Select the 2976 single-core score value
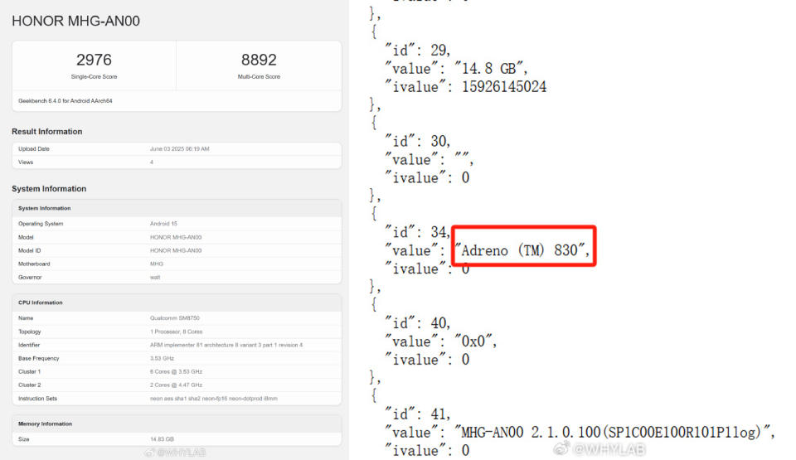The image size is (796, 460). pos(94,60)
